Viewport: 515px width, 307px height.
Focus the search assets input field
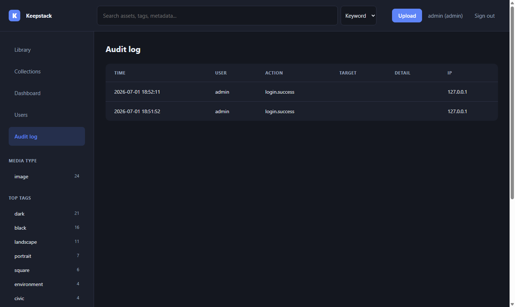(x=217, y=16)
